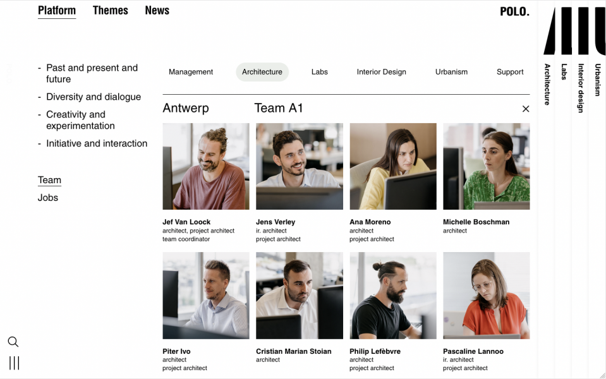Open the search magnifier icon
Image resolution: width=606 pixels, height=379 pixels.
pos(13,342)
